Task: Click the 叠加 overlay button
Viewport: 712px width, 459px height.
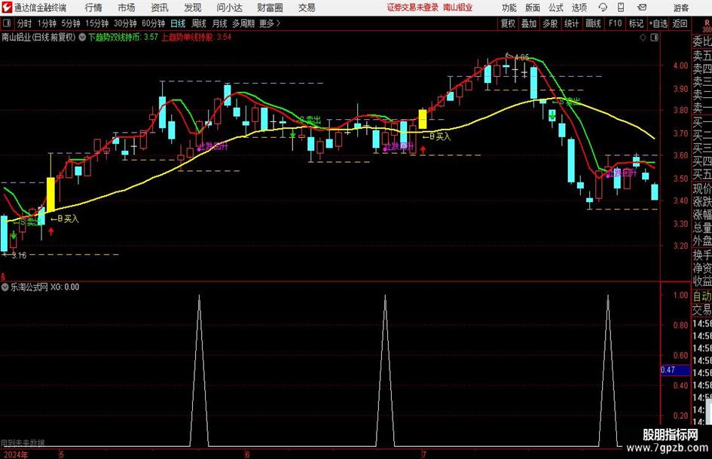Action: click(529, 23)
